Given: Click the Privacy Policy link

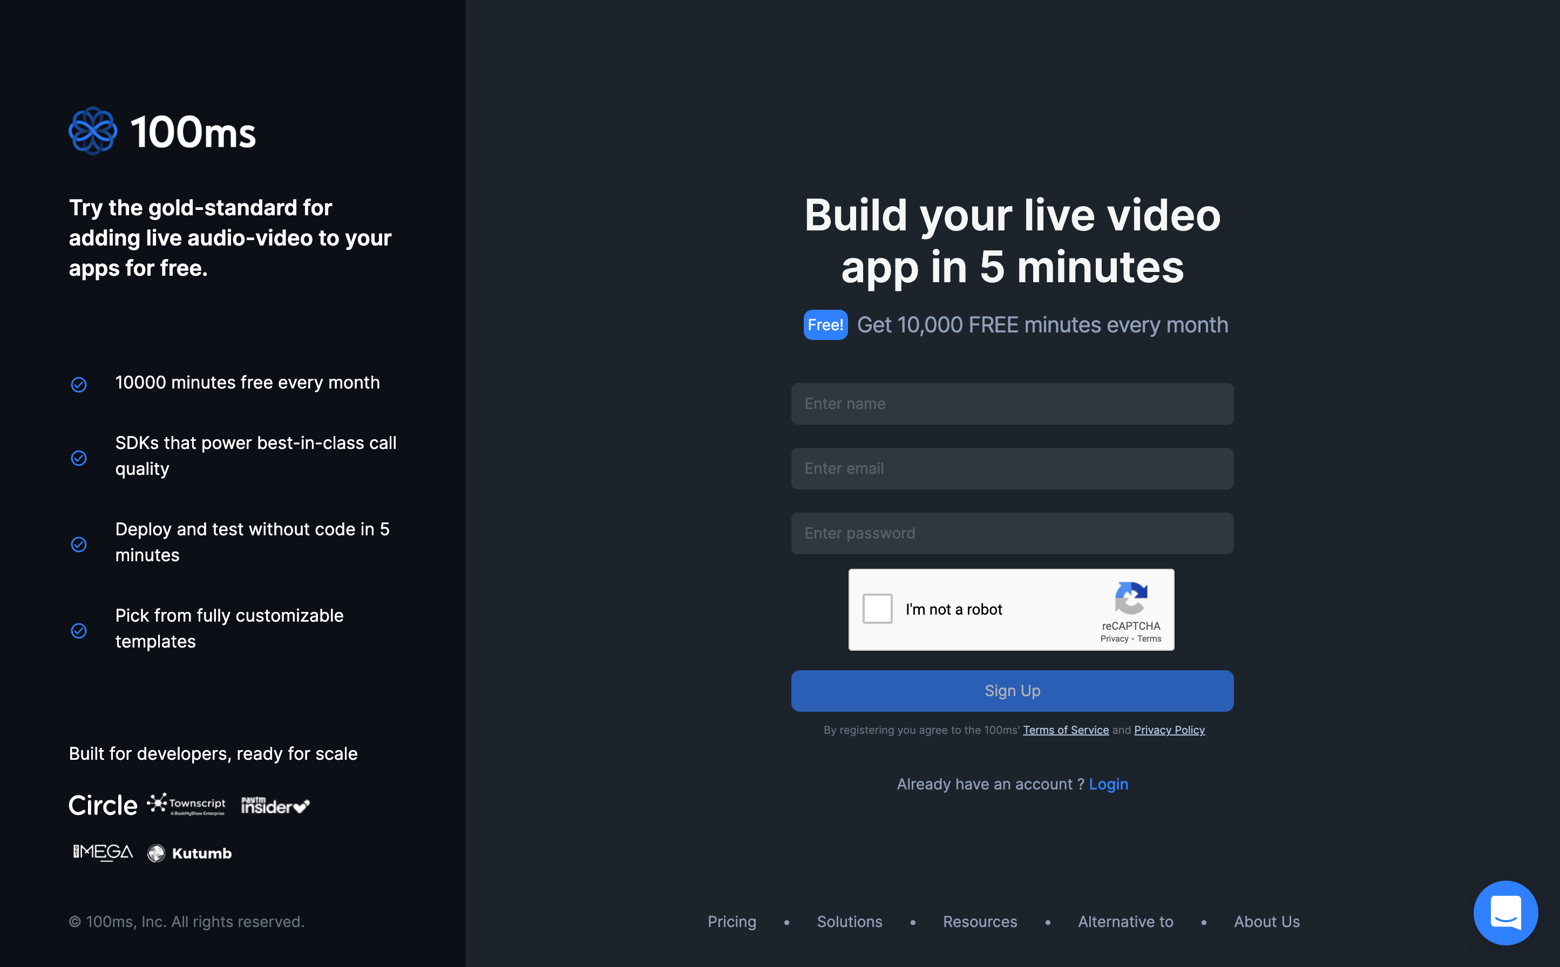Looking at the screenshot, I should [x=1170, y=730].
